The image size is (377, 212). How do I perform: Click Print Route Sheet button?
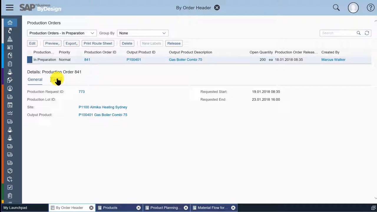[x=98, y=43]
